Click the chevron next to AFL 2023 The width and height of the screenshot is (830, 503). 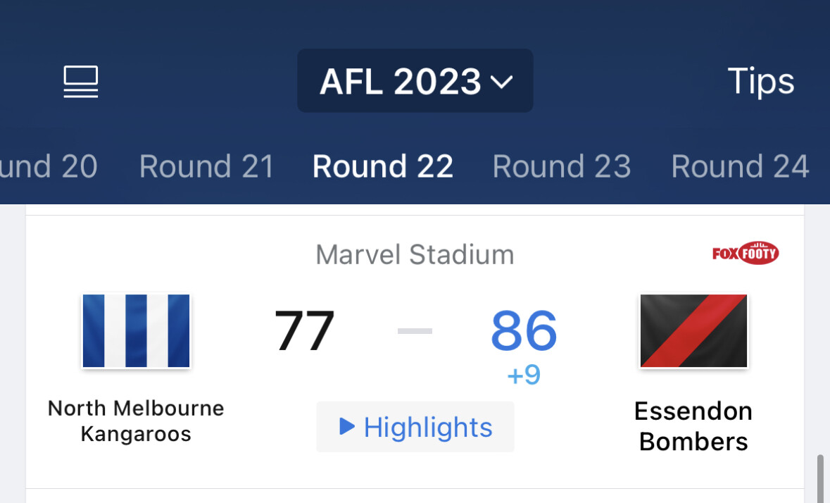pos(501,82)
